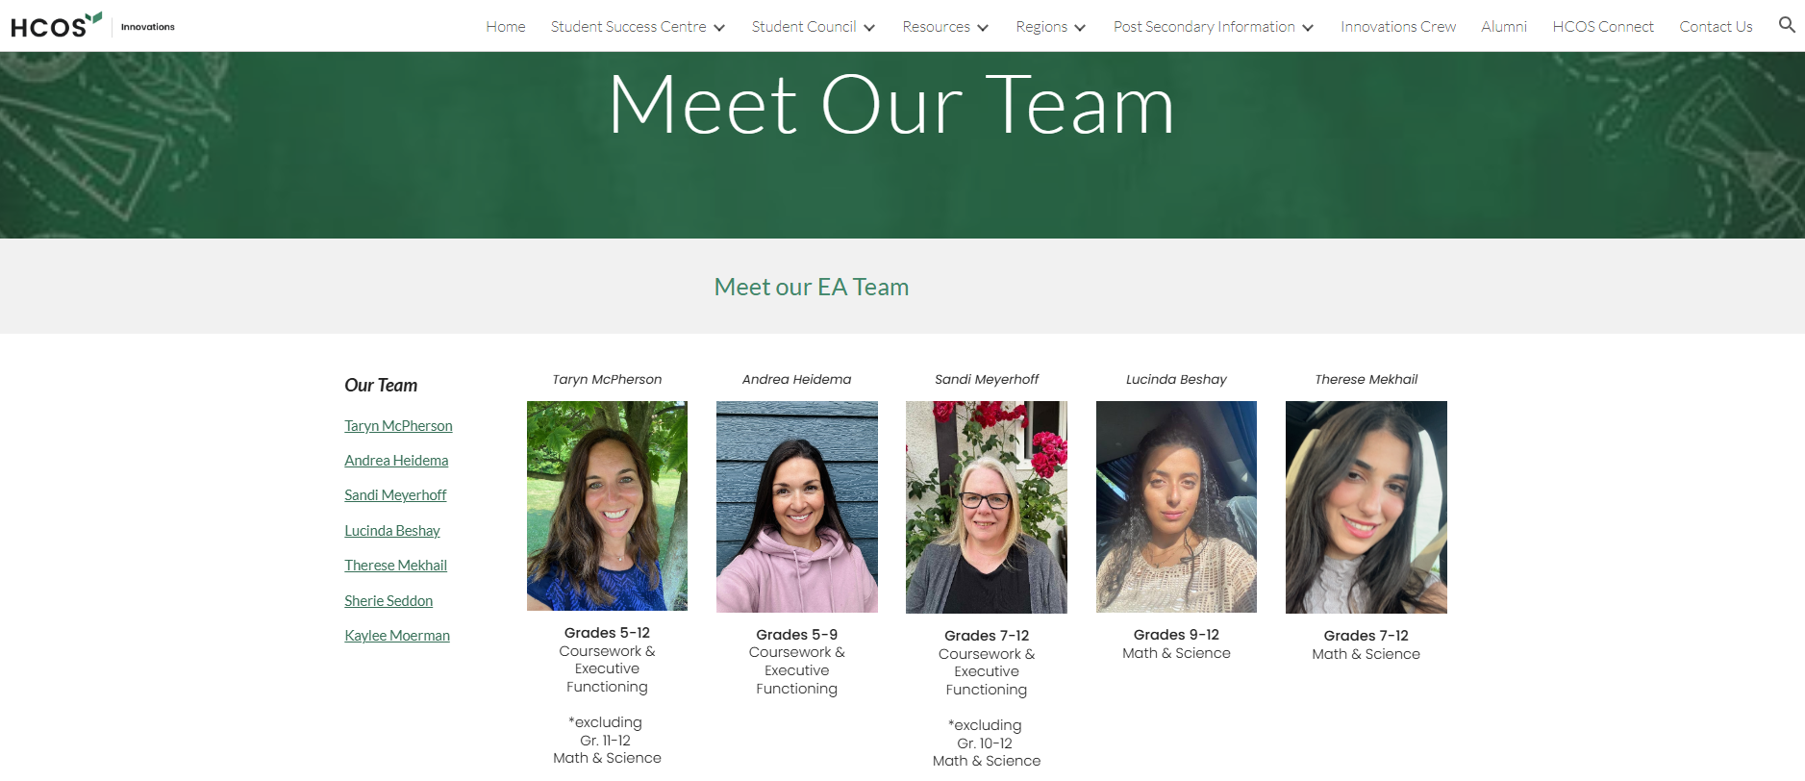This screenshot has height=781, width=1805.
Task: Click the Lucinda Beshay sidebar link
Action: [x=392, y=531]
